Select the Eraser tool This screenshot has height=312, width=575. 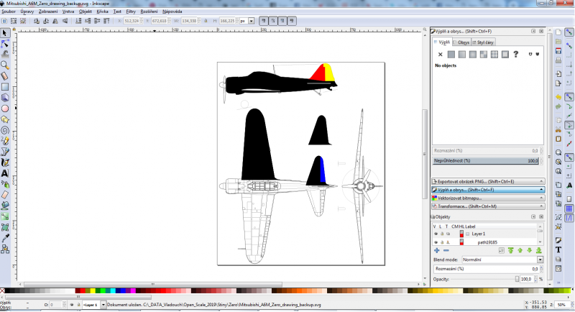tap(5, 195)
